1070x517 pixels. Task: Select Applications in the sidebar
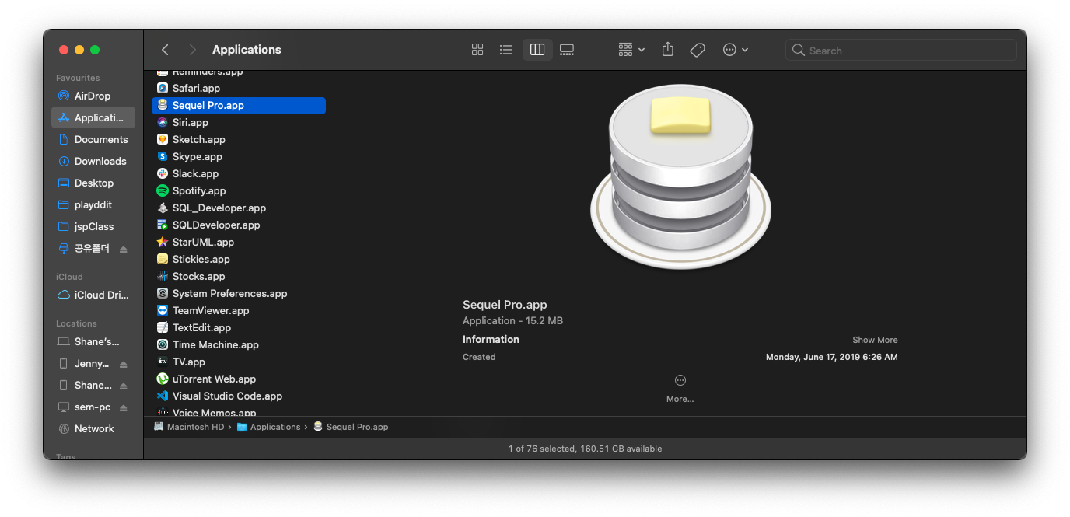coord(93,117)
